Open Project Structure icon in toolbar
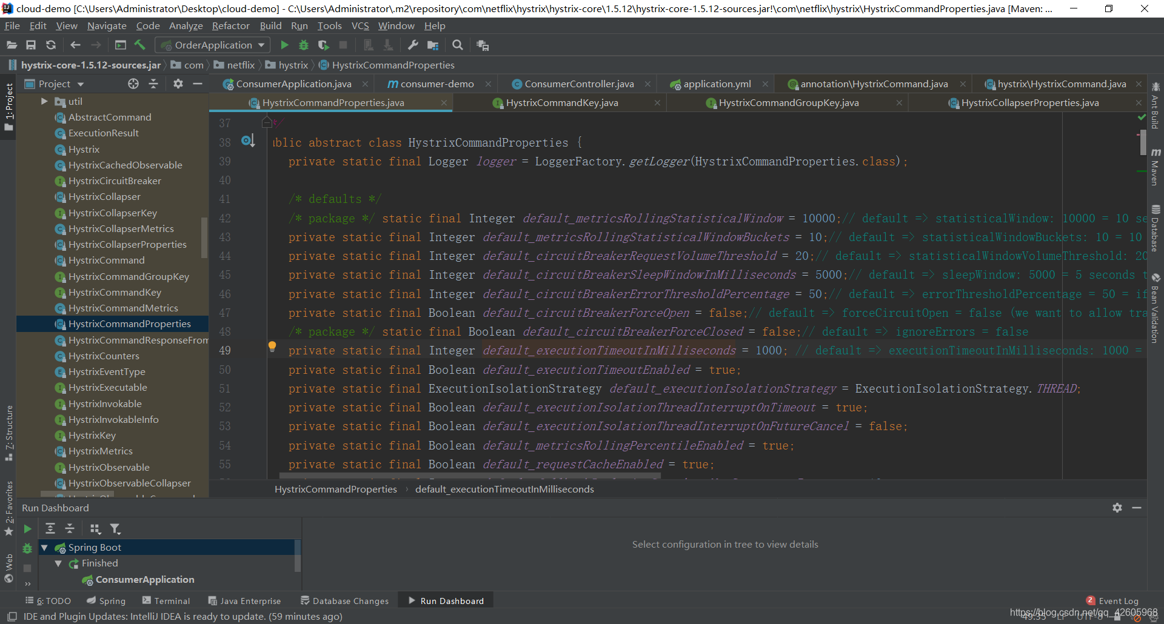 [433, 45]
